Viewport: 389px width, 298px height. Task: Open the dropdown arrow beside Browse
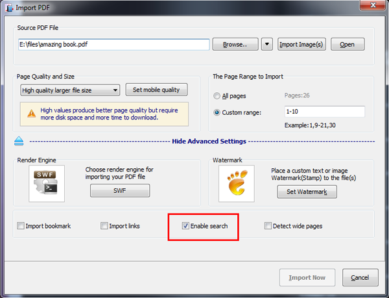[x=267, y=44]
